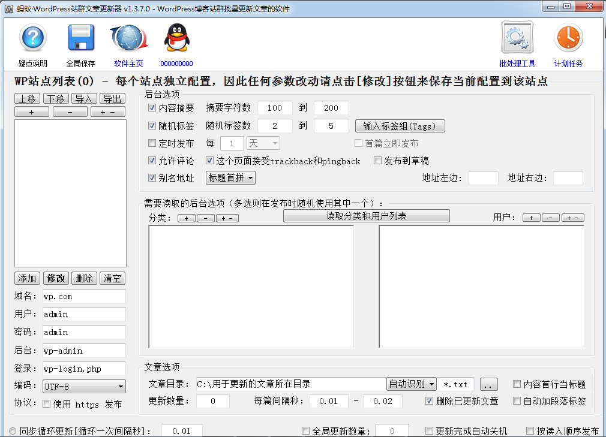The width and height of the screenshot is (606, 437).
Task: Click the 上移 button
Action: tap(28, 99)
